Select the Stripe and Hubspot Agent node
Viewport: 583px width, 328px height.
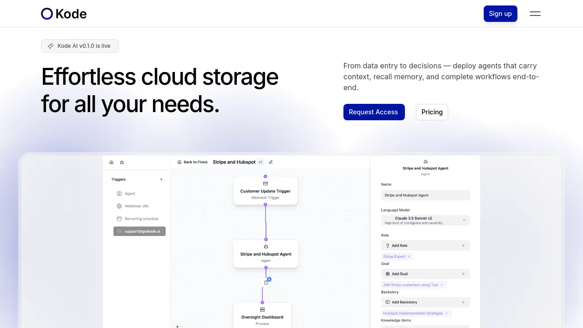266,254
